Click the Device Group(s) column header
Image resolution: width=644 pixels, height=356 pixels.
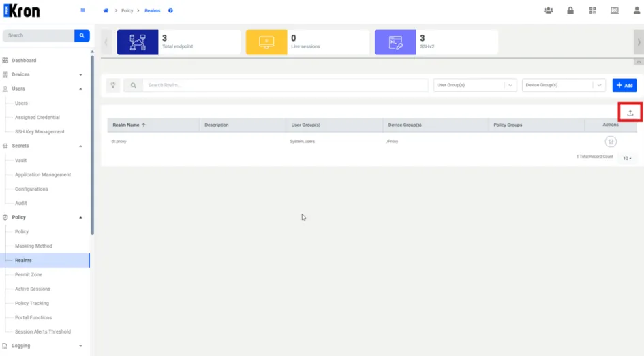405,125
